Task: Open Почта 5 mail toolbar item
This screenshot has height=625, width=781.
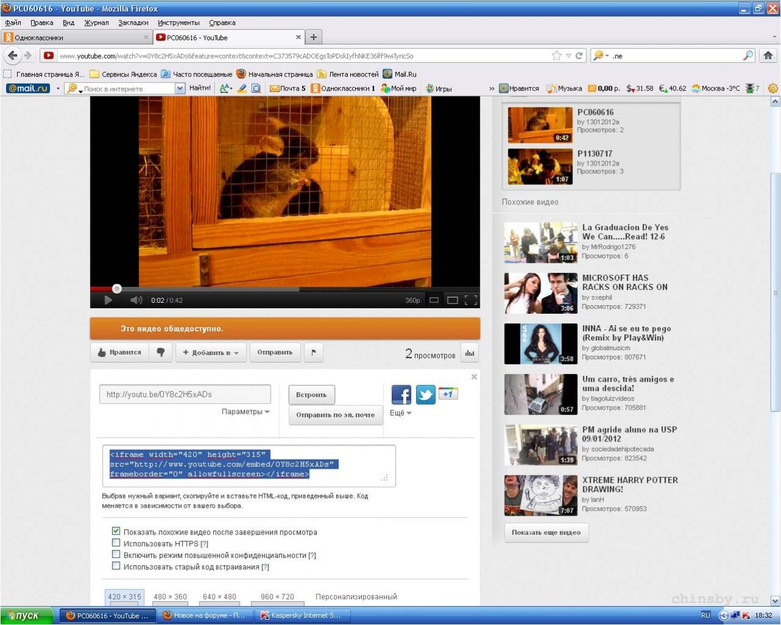Action: [x=288, y=89]
